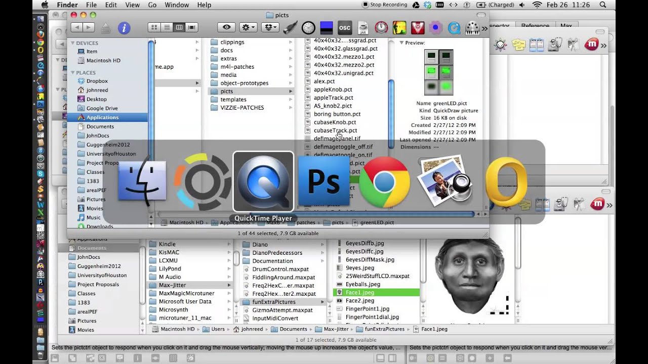Click the Reference tab in background window
Viewport: 648px width, 364px height.
point(535,26)
